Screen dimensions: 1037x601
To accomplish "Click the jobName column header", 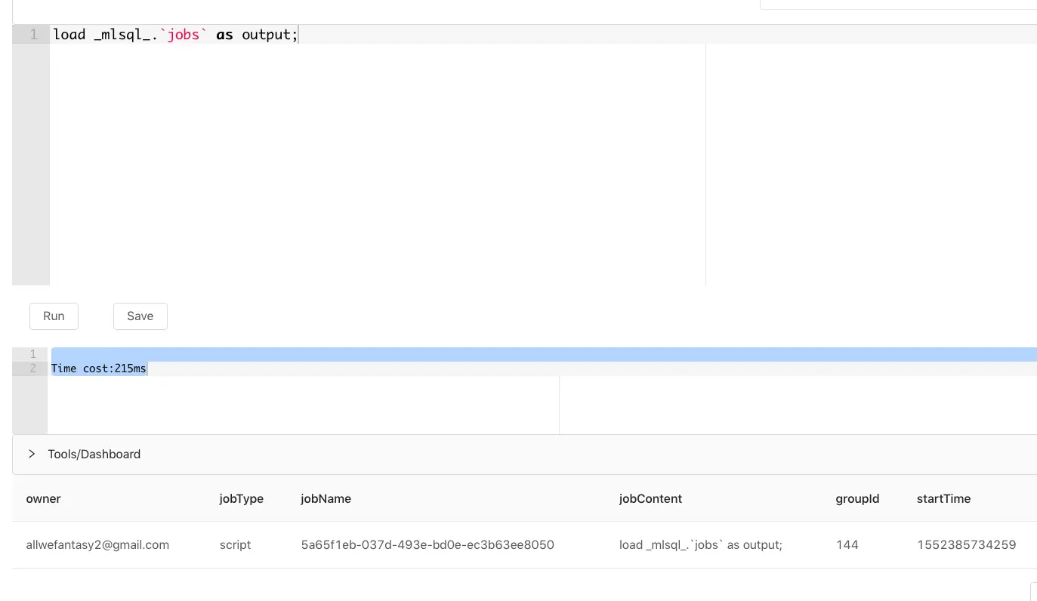I will [x=326, y=499].
